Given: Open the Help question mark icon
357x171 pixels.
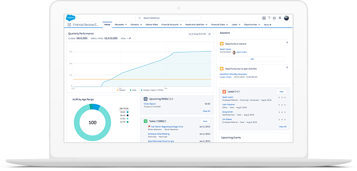Looking at the screenshot, I should [x=269, y=18].
